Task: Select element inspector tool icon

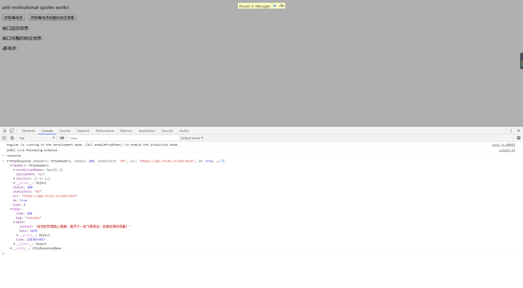Action: (x=4, y=131)
